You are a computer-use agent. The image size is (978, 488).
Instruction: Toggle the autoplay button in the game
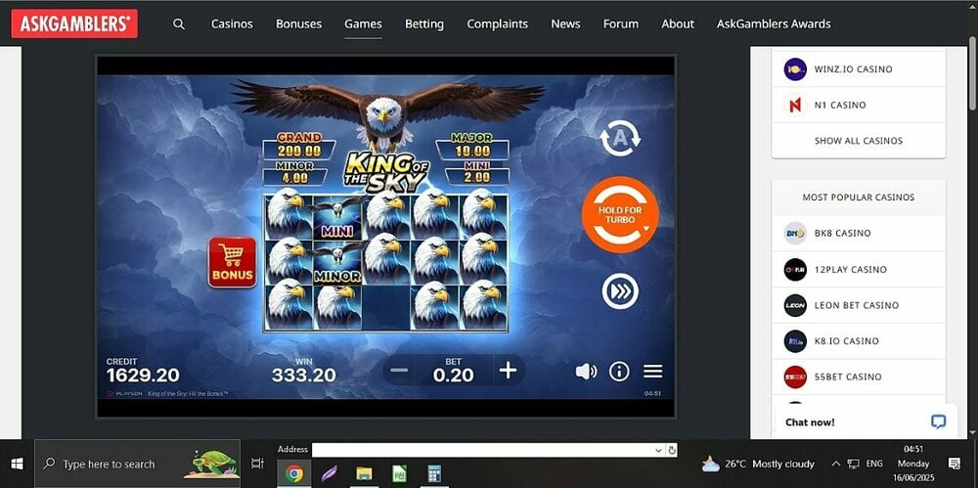620,138
